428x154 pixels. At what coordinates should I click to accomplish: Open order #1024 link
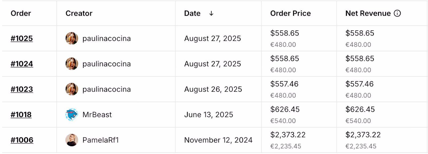click(22, 64)
